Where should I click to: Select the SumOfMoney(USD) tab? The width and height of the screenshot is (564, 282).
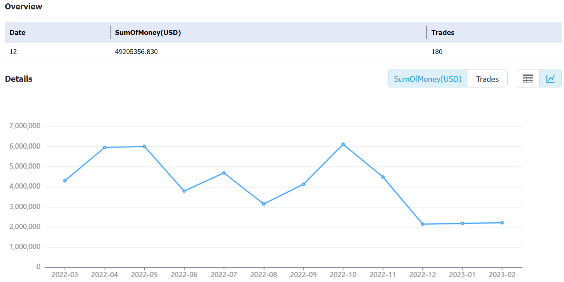point(428,79)
